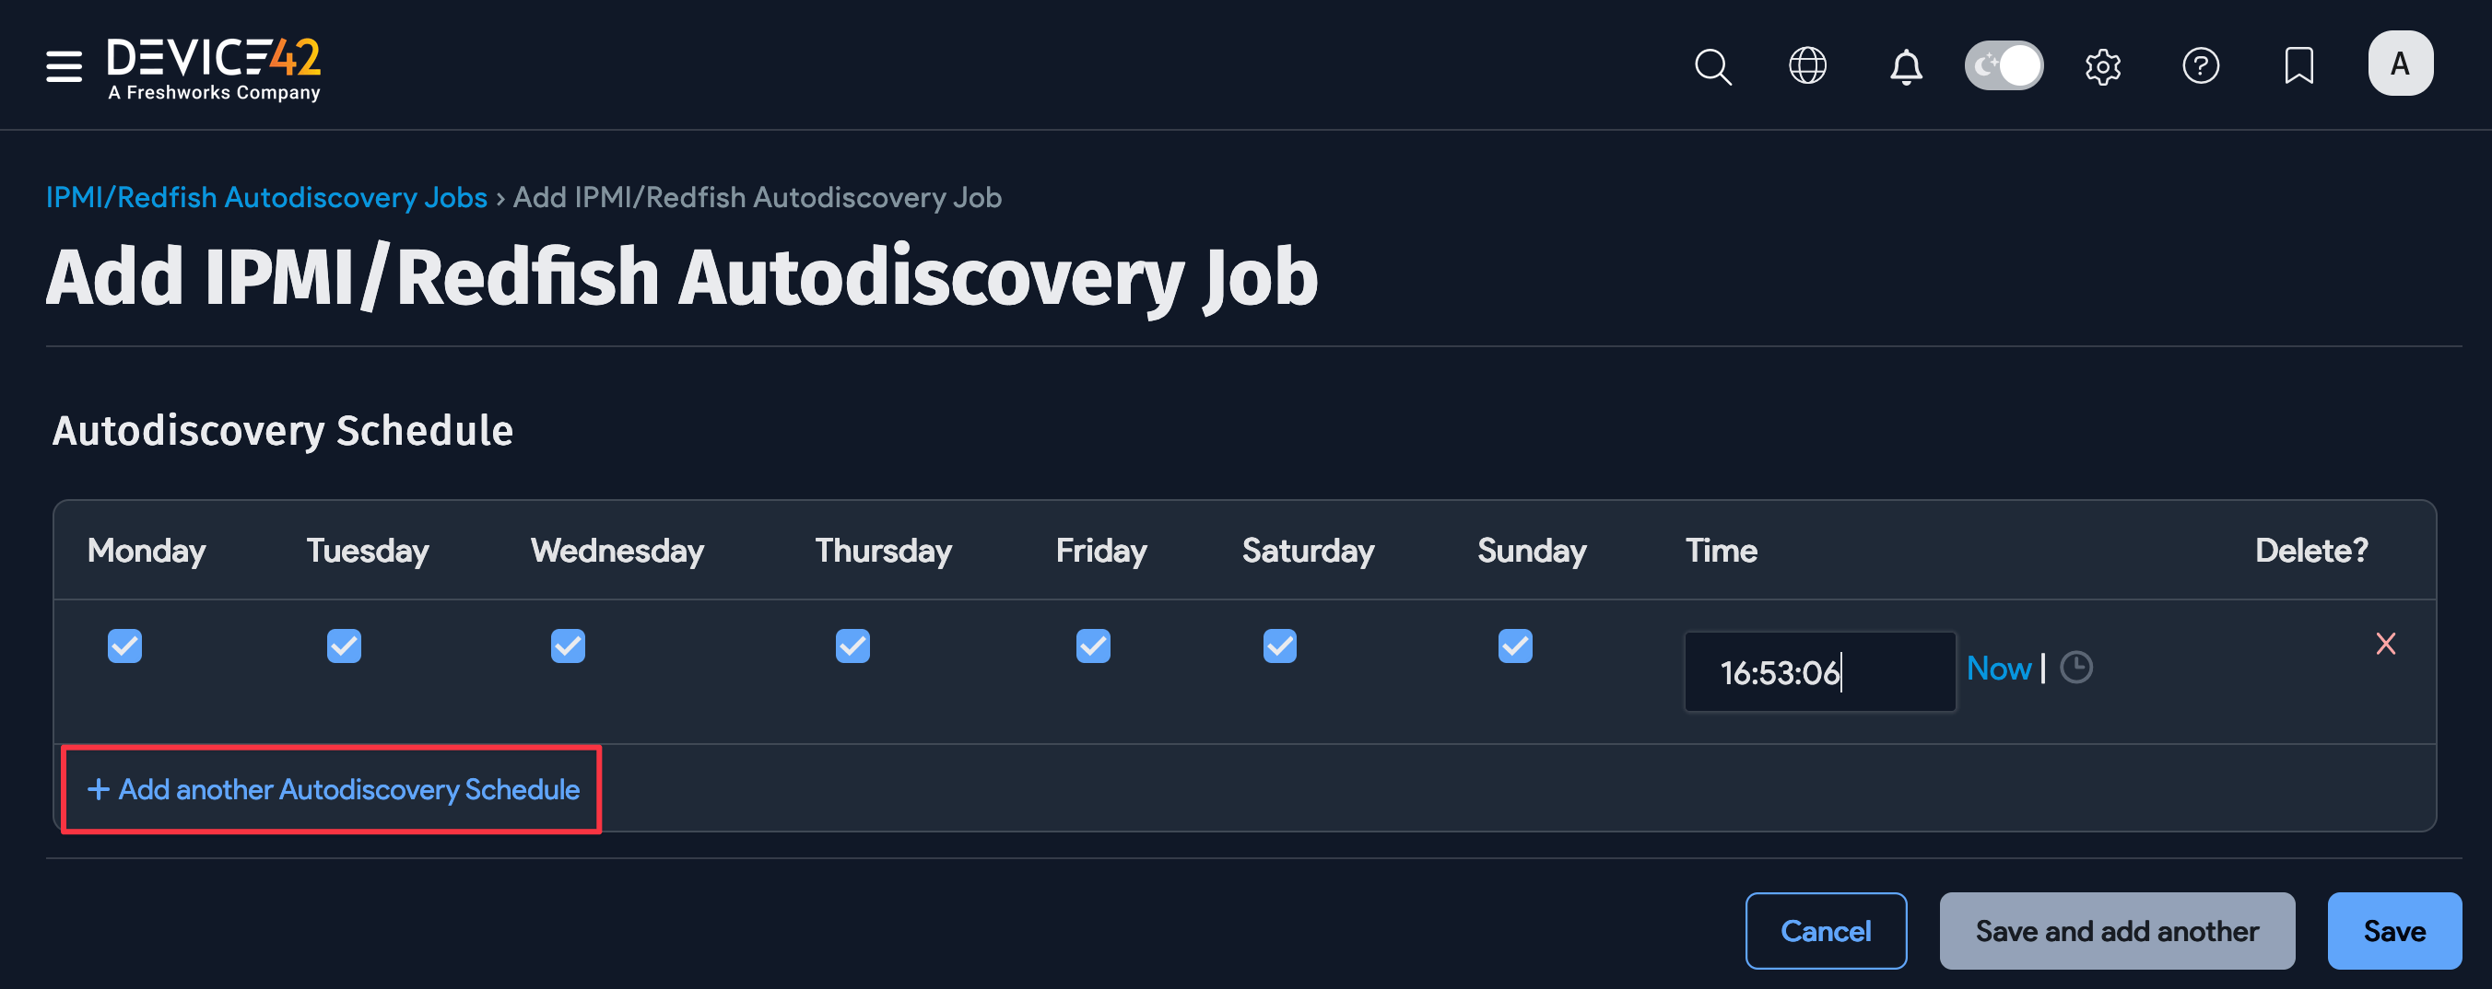This screenshot has width=2492, height=989.
Task: Delete the schedule row with the red X
Action: (x=2387, y=644)
